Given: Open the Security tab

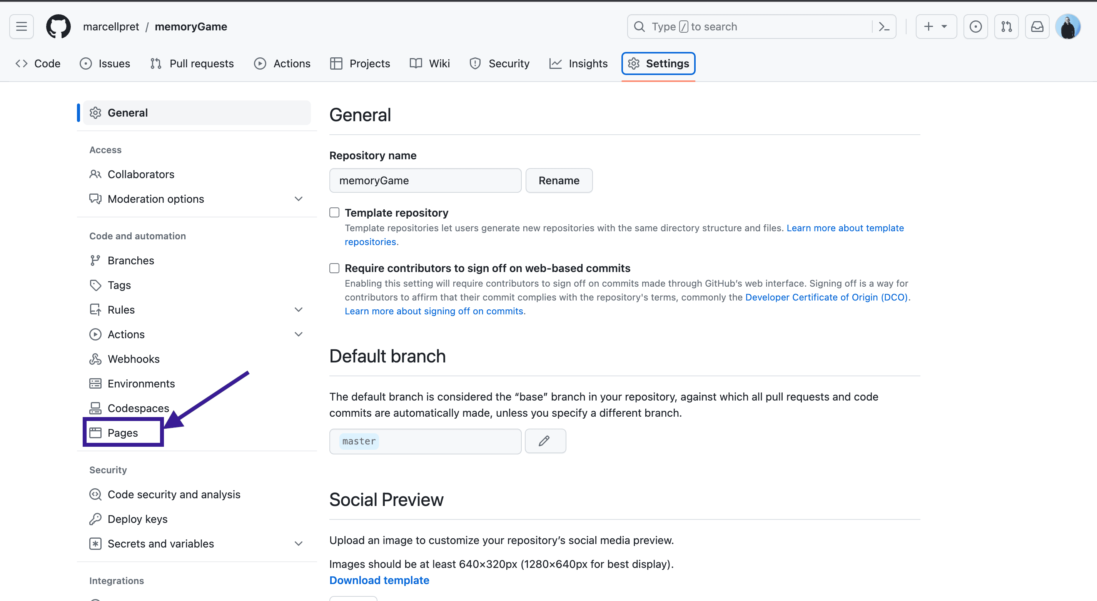Looking at the screenshot, I should click(509, 63).
